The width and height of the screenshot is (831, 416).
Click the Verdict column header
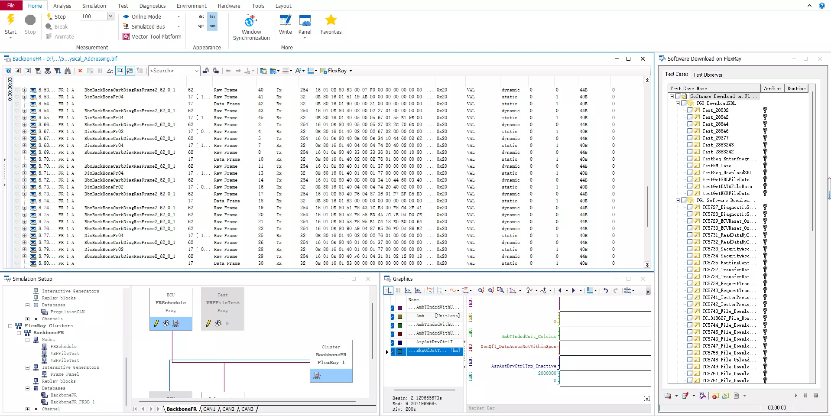pos(772,88)
